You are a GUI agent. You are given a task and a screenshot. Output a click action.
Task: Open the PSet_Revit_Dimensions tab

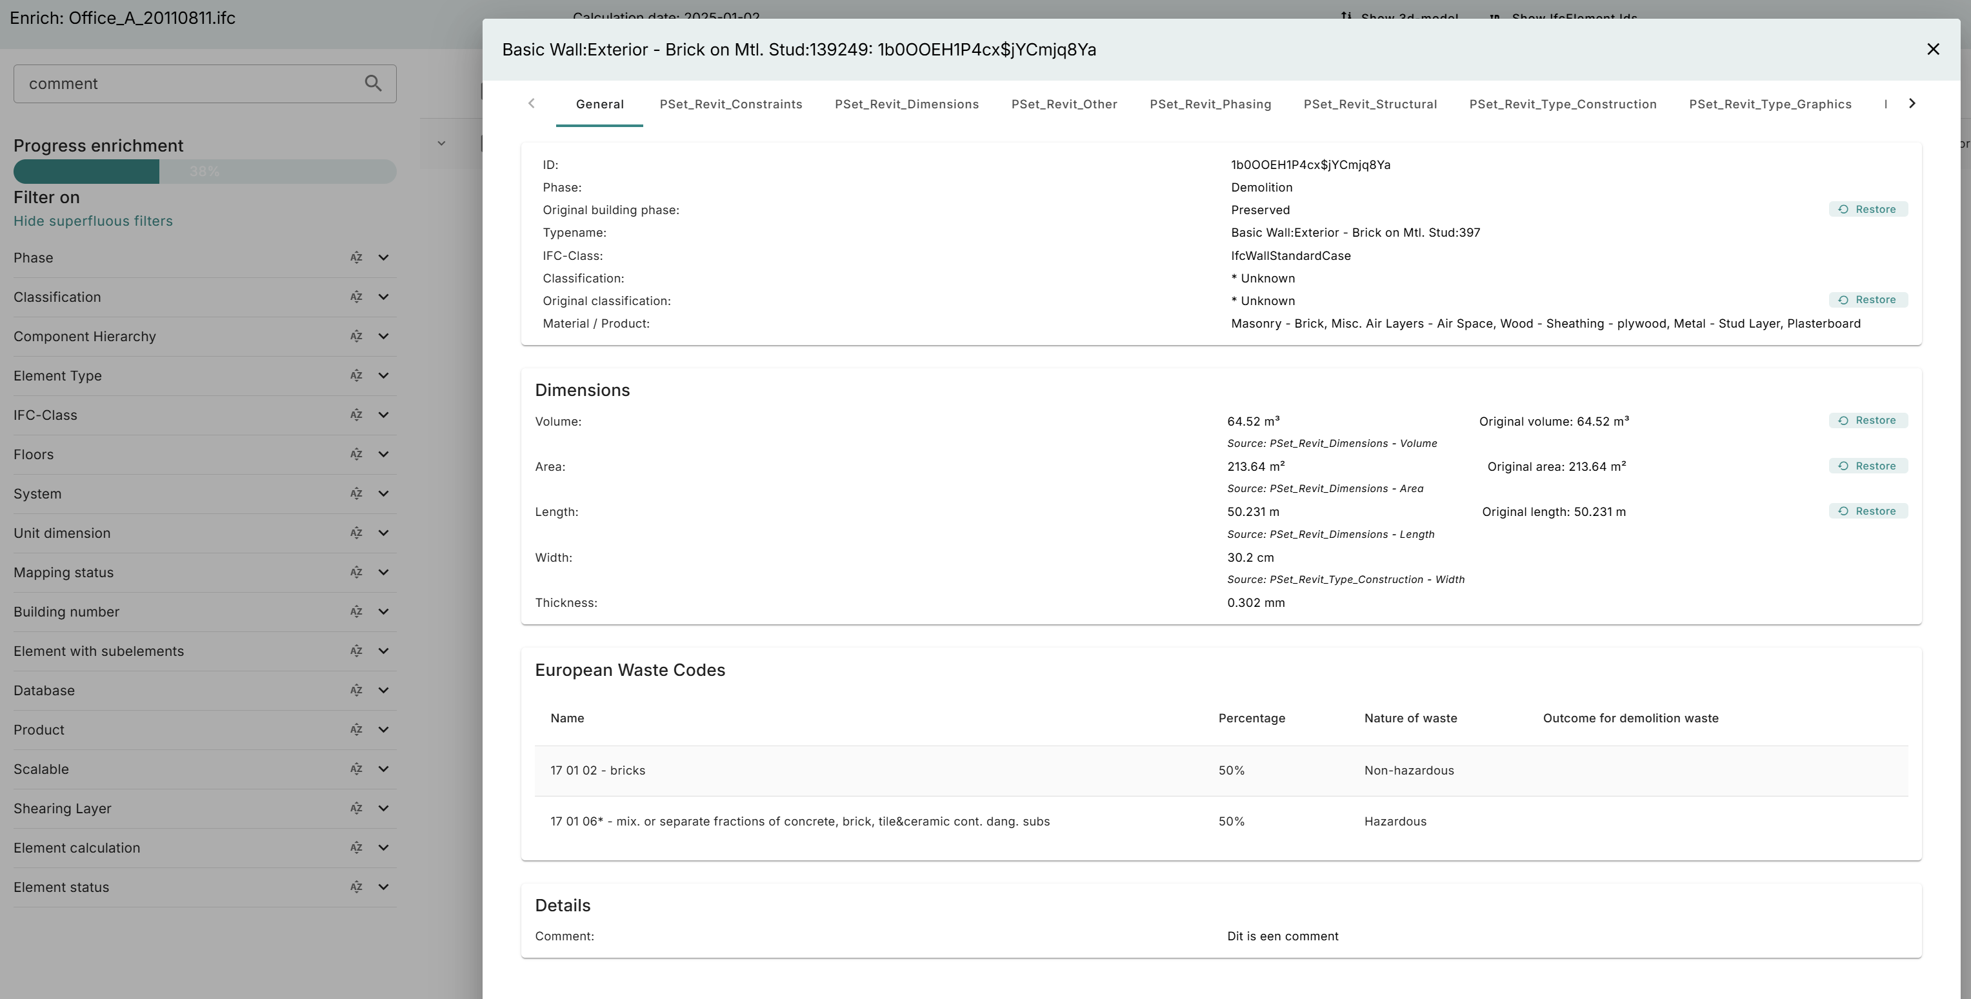[x=906, y=104]
